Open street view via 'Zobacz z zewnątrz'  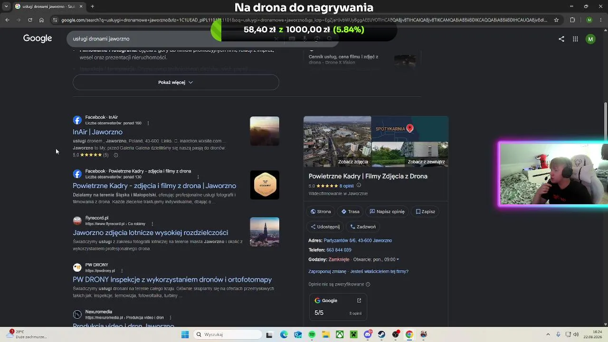(x=426, y=162)
